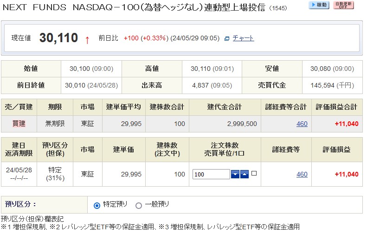Tick the checkbox beside the quantity arrows
This screenshot has height=233, width=367.
point(254,173)
